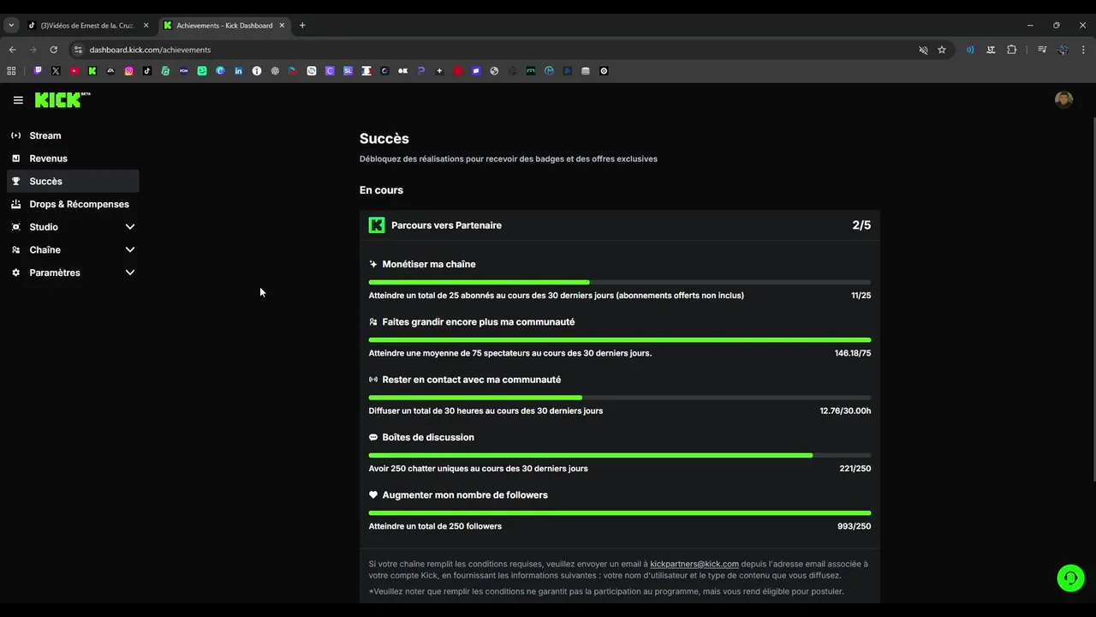1096x617 pixels.
Task: Open the Twitch bookmark icon
Action: [x=38, y=71]
